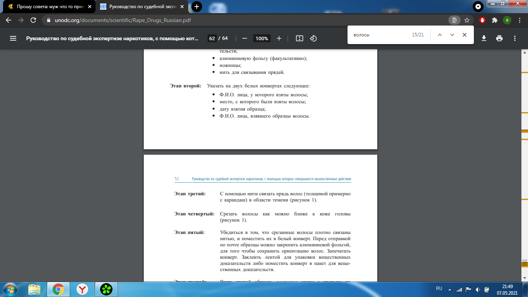Open Yandex browser from the taskbar
The height and width of the screenshot is (297, 528).
82,289
